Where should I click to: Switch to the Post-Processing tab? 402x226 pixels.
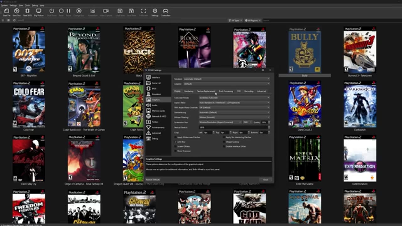click(x=226, y=91)
